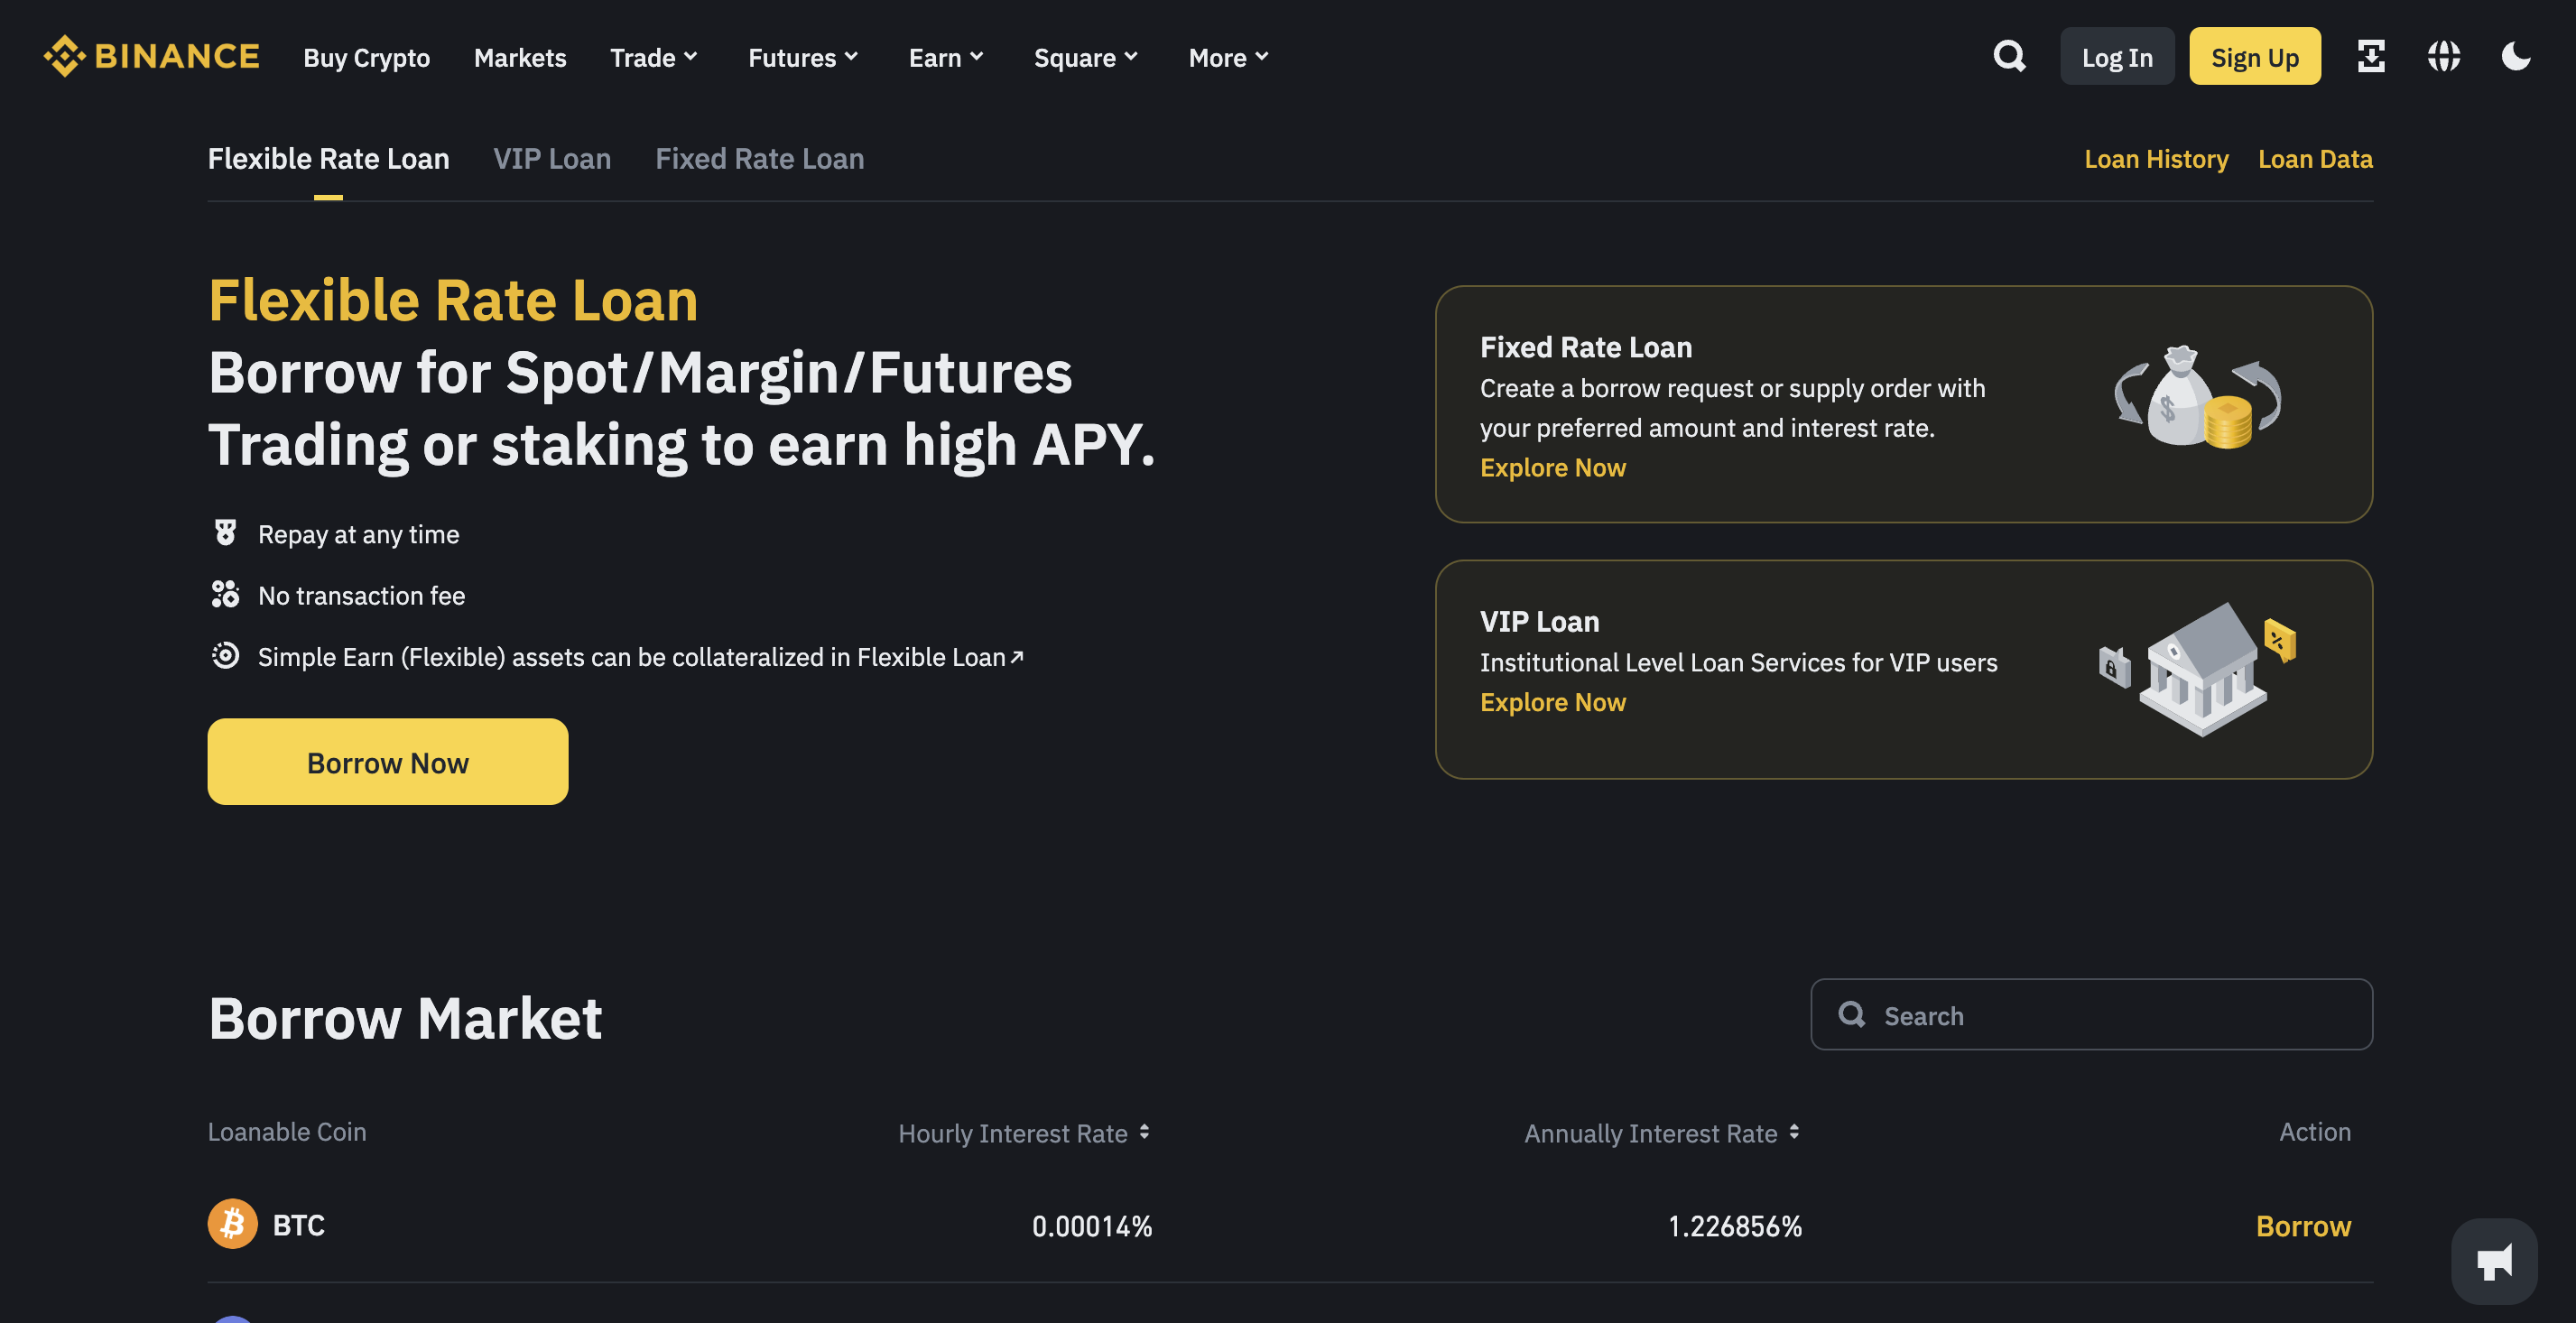Click the bank building illustration in VIP Loan card
The image size is (2576, 1323).
point(2197,668)
